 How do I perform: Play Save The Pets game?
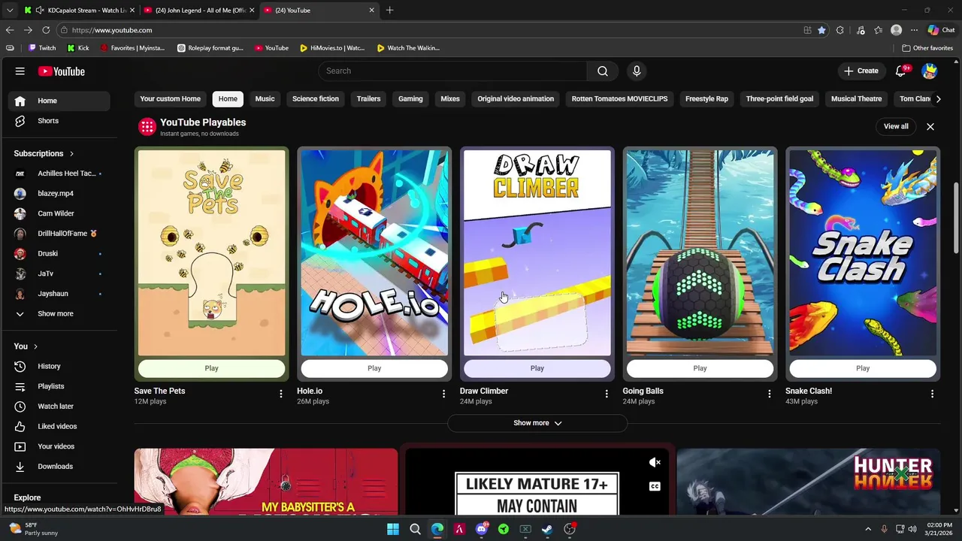(x=211, y=368)
